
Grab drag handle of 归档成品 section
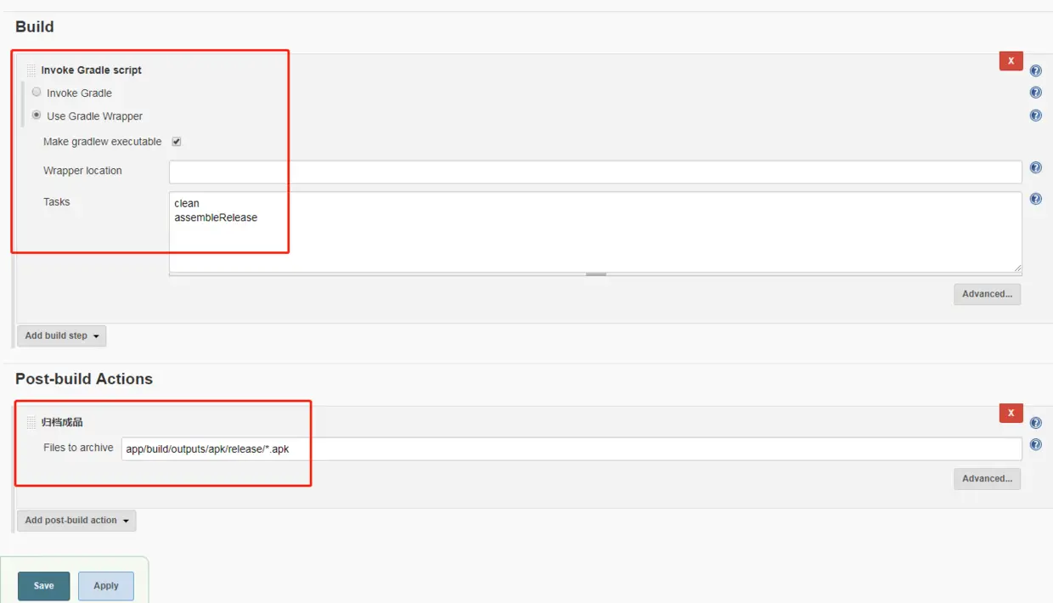click(31, 422)
